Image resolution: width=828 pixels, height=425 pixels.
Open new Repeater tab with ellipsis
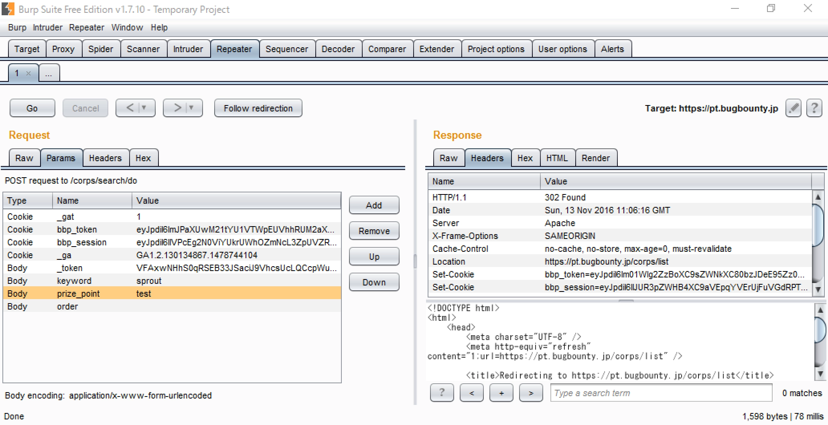pyautogui.click(x=49, y=73)
